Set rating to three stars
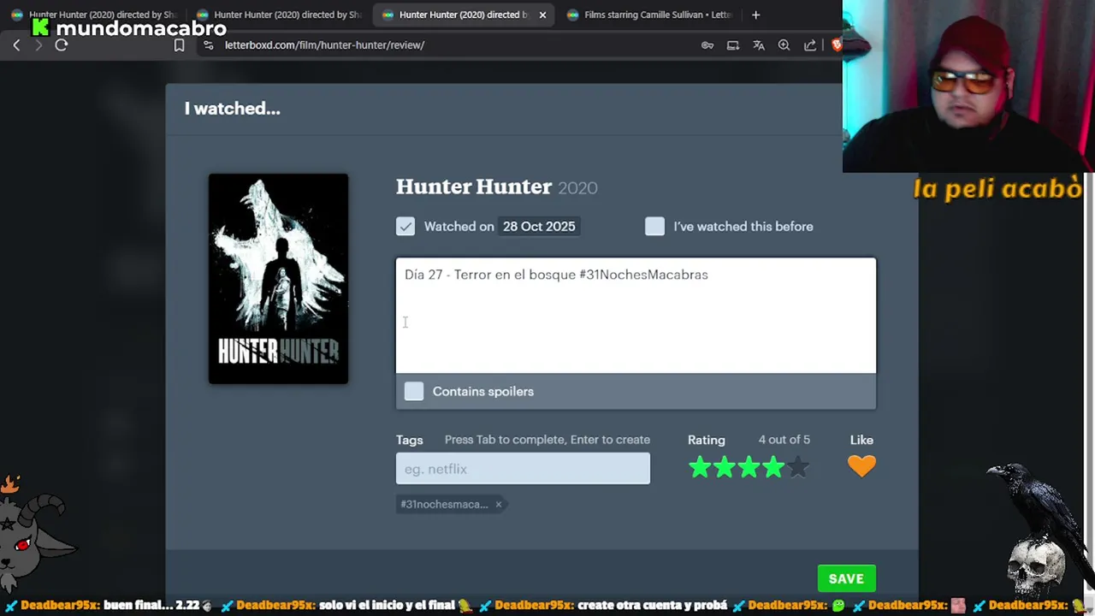Viewport: 1095px width, 616px height. (749, 467)
